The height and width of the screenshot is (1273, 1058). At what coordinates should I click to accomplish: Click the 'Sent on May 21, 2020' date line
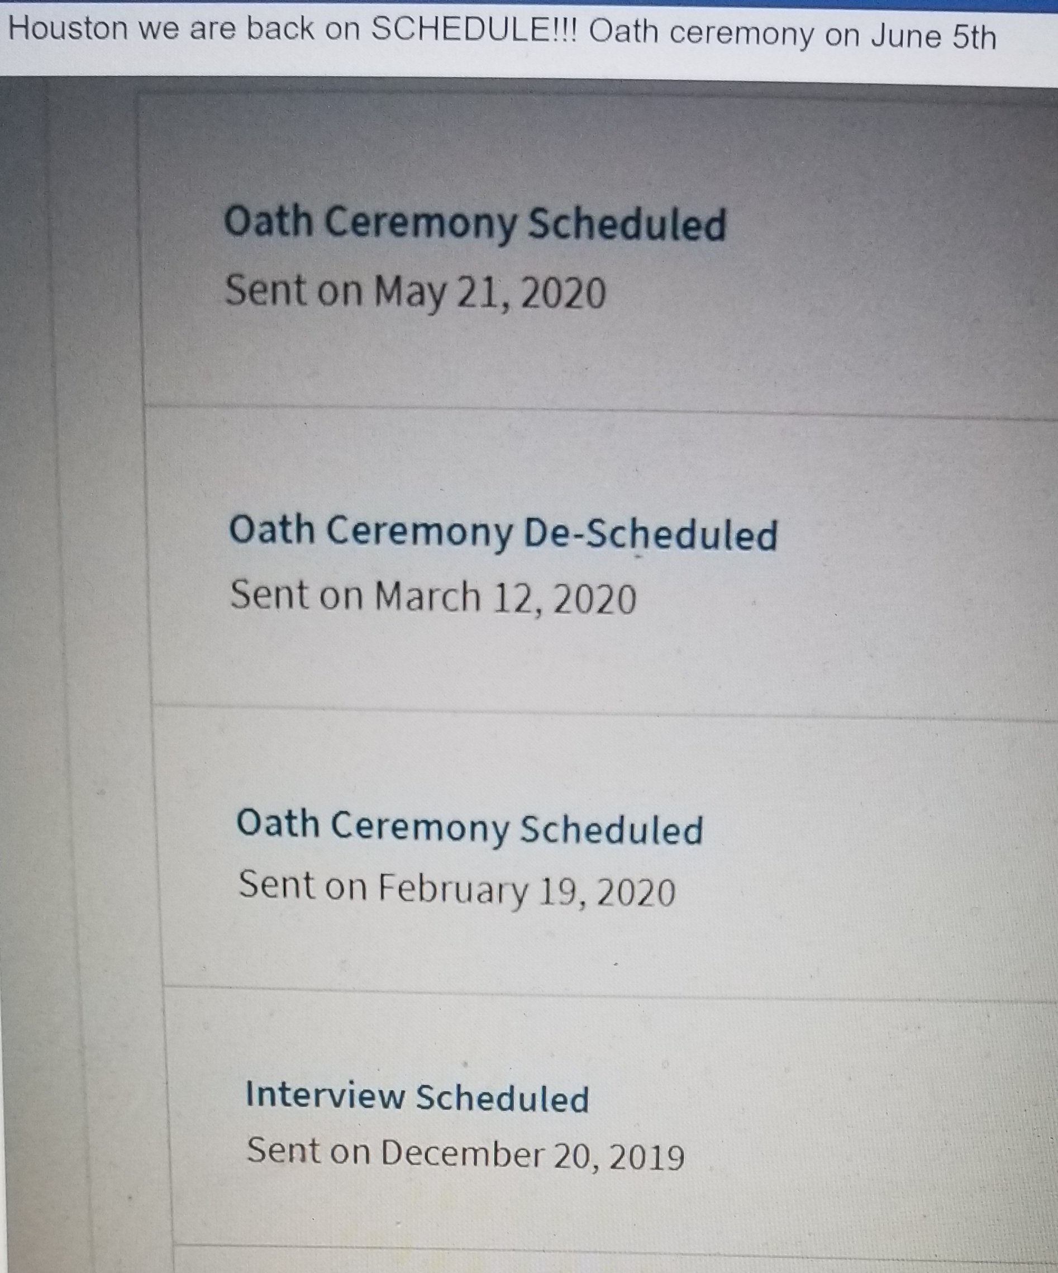(x=415, y=292)
